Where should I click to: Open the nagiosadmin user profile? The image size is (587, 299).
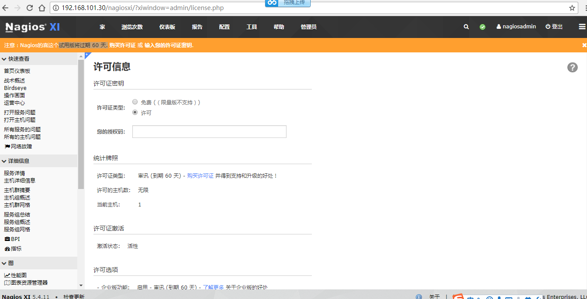point(516,27)
